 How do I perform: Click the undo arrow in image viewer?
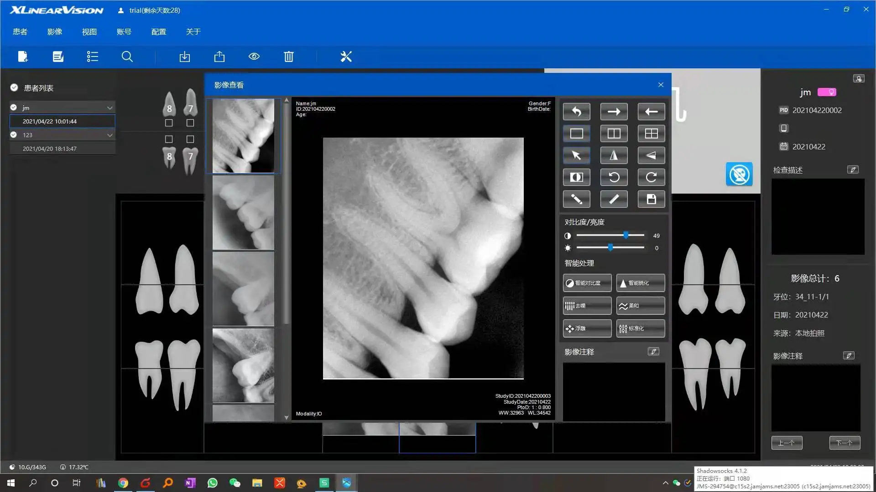click(x=576, y=112)
